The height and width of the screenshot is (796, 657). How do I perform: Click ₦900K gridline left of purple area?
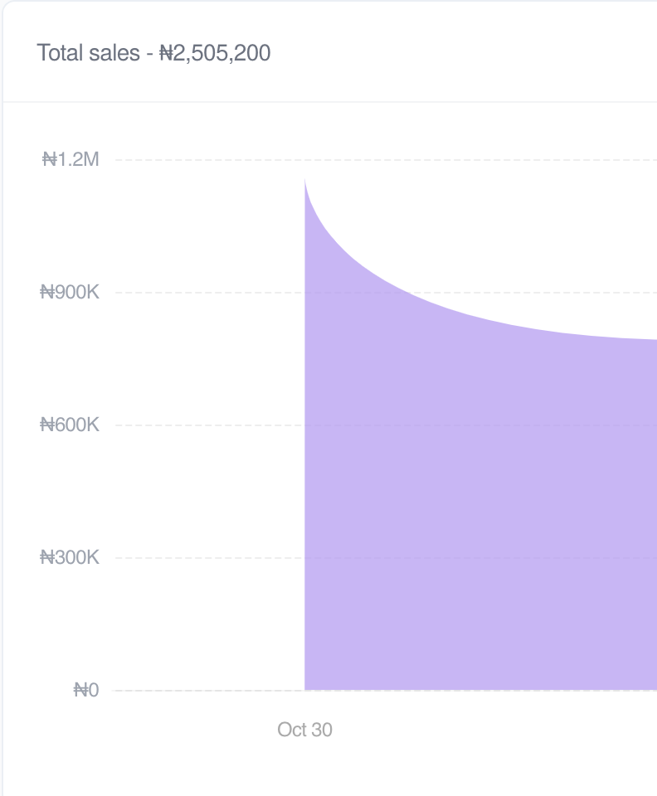(207, 292)
